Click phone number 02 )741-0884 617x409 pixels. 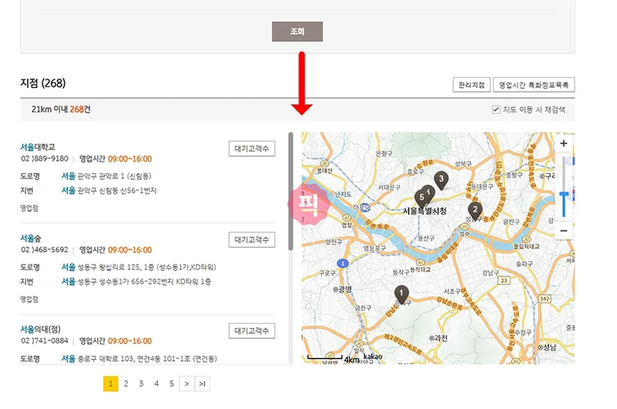pos(45,341)
